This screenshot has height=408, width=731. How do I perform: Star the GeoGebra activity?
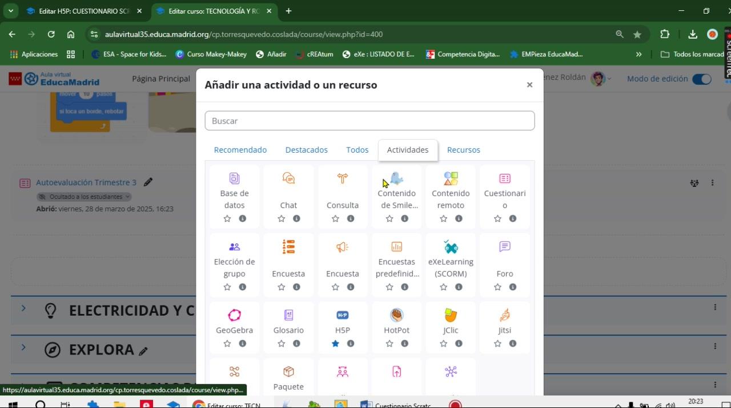[227, 344]
